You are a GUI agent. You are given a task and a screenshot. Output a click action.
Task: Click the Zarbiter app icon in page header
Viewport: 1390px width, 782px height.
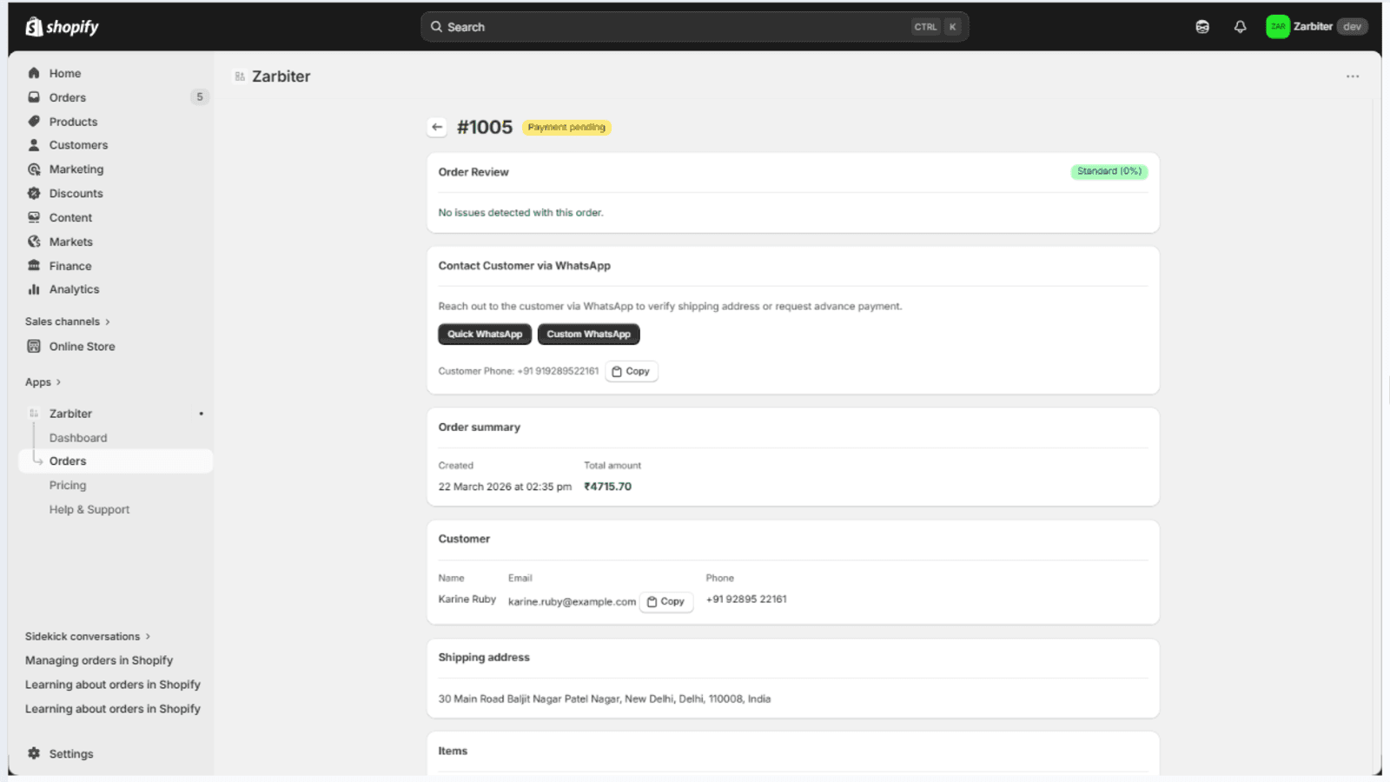[x=240, y=76]
